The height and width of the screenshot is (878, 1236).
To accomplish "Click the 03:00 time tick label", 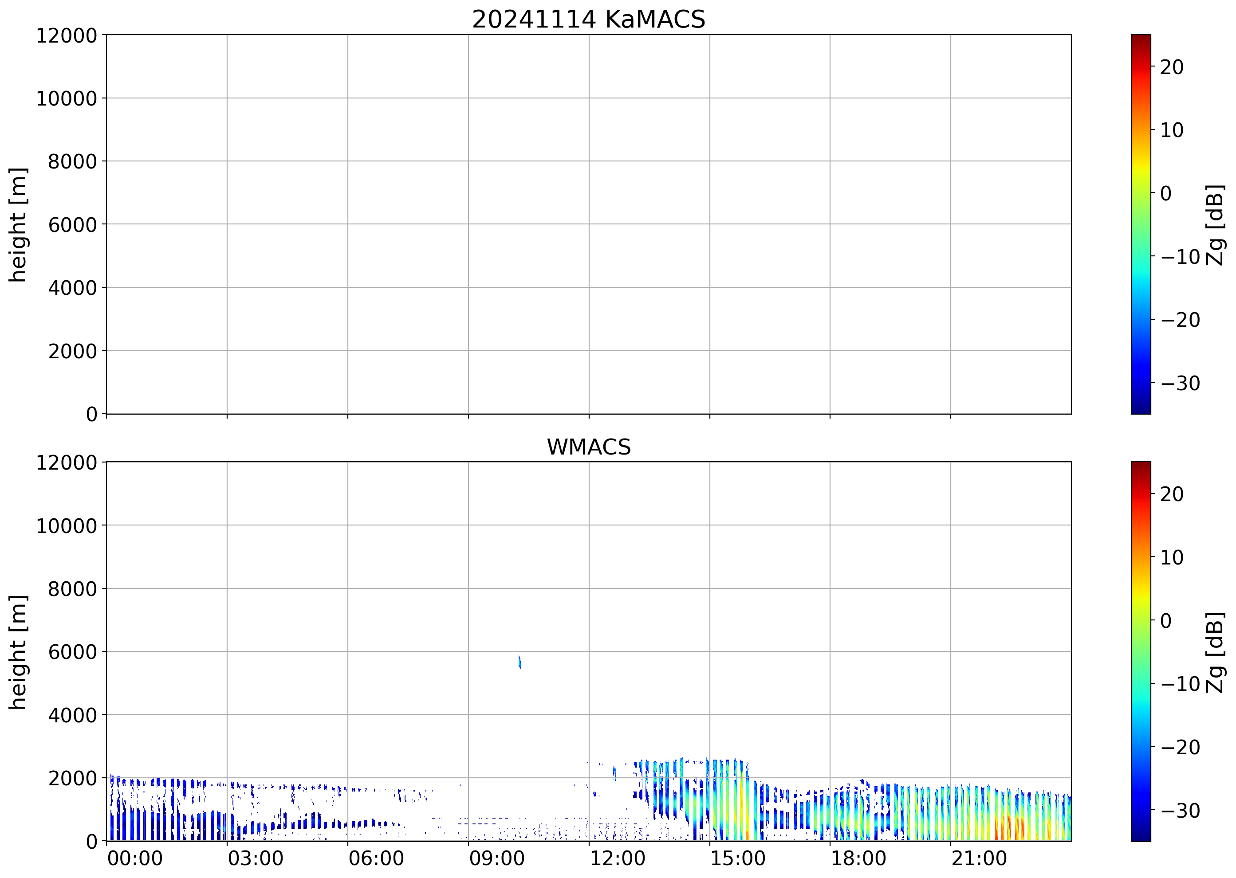I will point(255,858).
